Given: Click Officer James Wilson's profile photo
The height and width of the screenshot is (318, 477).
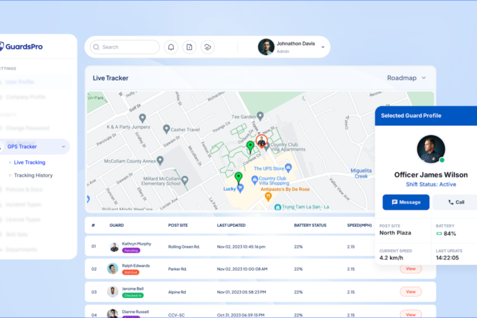Looking at the screenshot, I should coord(431,149).
